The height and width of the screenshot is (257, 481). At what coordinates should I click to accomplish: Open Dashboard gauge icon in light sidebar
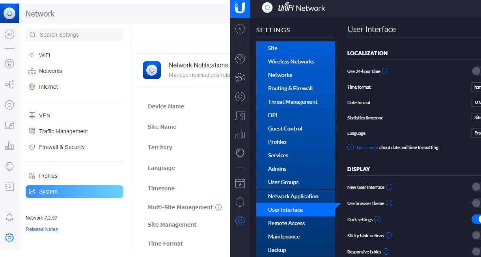9,63
